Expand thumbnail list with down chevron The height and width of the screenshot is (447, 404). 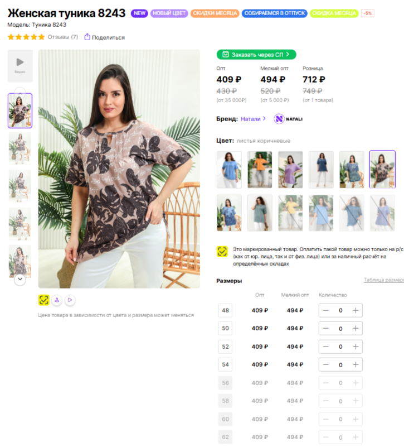coord(20,279)
